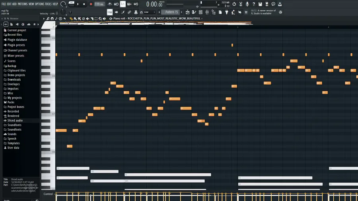This screenshot has height=201, width=358.
Task: Click the shopping cart icon
Action: coord(246,12)
